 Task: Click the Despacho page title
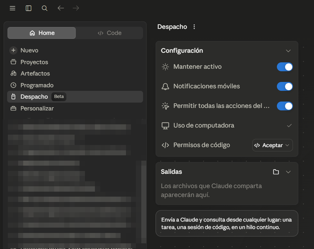click(x=172, y=27)
